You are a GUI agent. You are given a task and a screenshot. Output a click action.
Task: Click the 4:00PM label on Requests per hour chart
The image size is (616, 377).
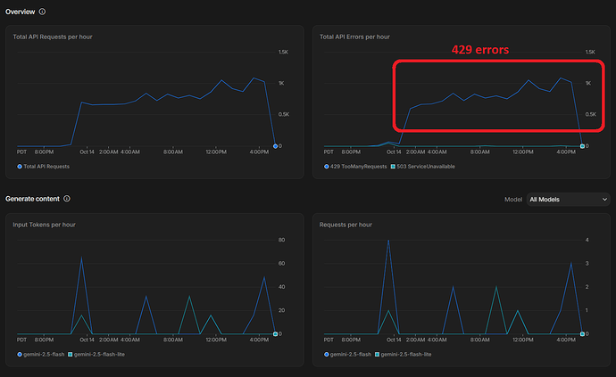click(566, 340)
